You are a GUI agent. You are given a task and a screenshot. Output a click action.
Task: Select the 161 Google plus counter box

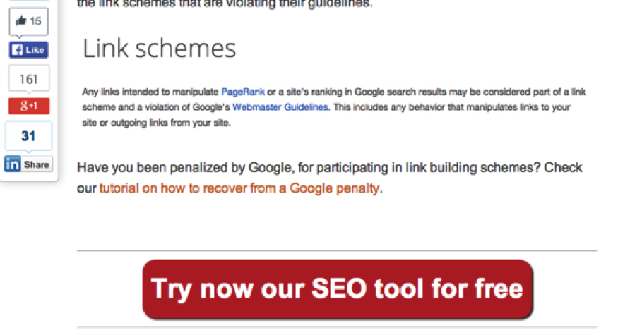tap(29, 79)
